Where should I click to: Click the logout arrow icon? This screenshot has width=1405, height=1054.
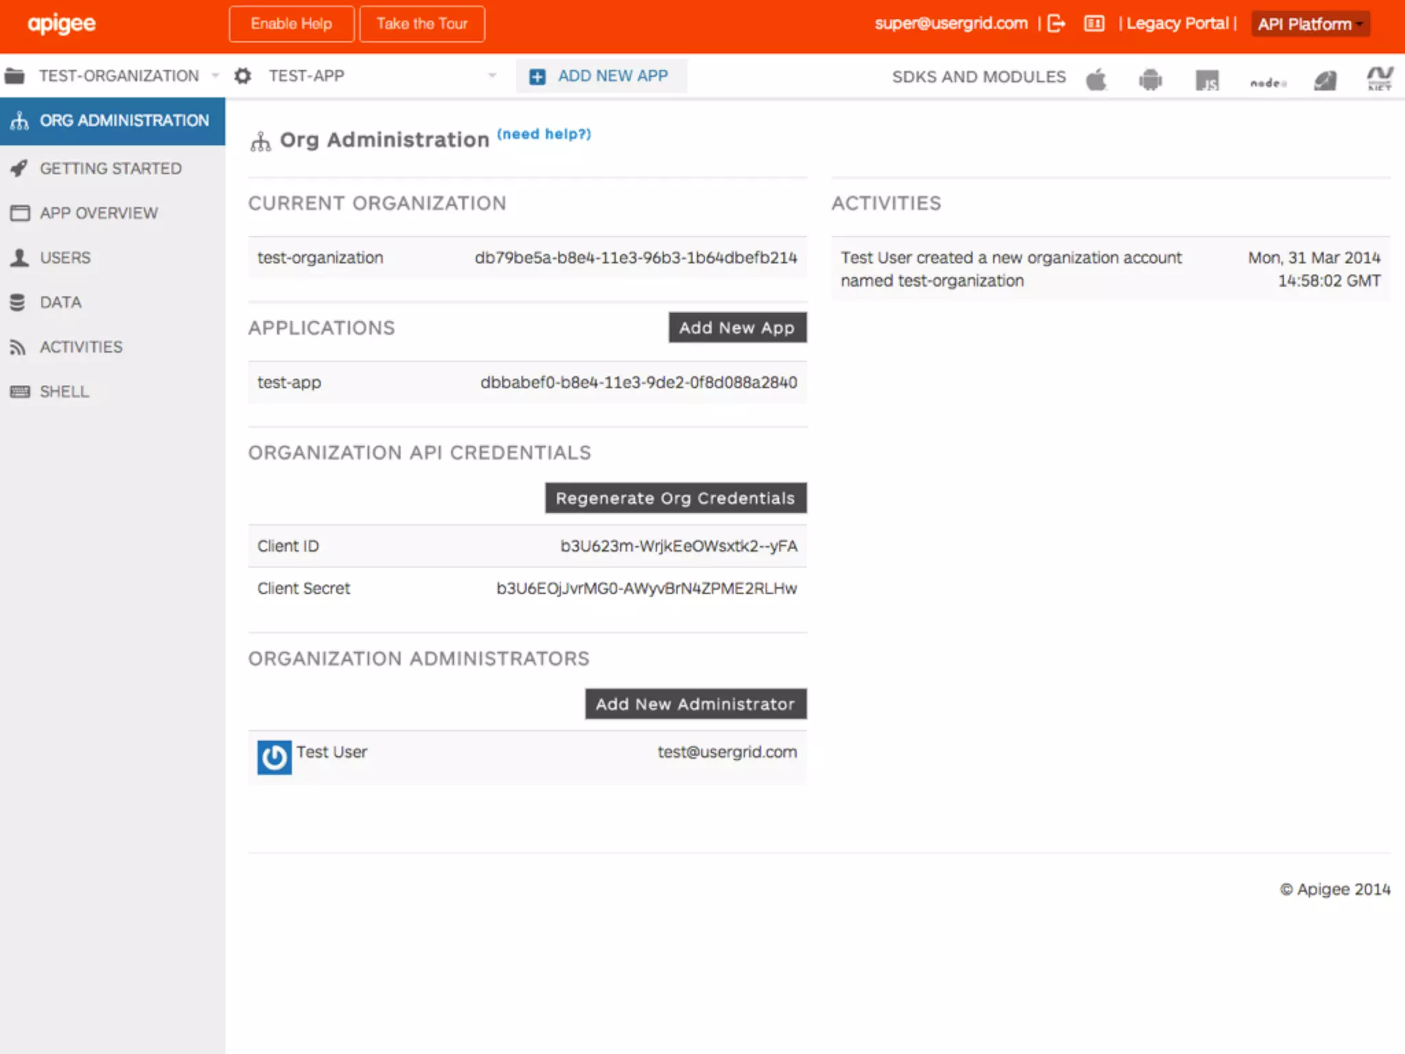point(1056,24)
